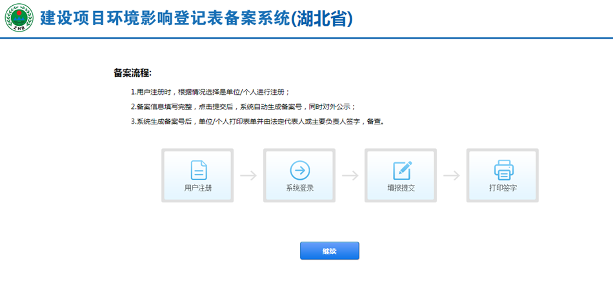Click the 用户注册 document icon
613x288 pixels.
tap(198, 169)
